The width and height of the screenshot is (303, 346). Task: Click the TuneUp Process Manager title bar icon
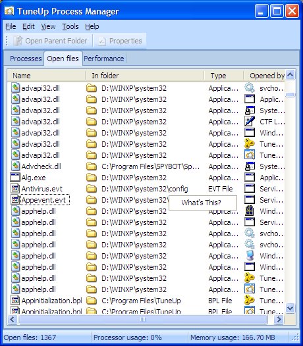coord(9,11)
